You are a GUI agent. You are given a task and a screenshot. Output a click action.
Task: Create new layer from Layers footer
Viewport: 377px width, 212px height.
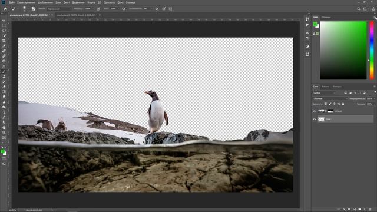[365, 210]
